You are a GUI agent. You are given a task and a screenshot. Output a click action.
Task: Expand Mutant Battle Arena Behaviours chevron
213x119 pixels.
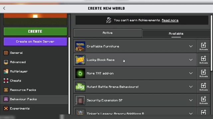click(x=191, y=87)
